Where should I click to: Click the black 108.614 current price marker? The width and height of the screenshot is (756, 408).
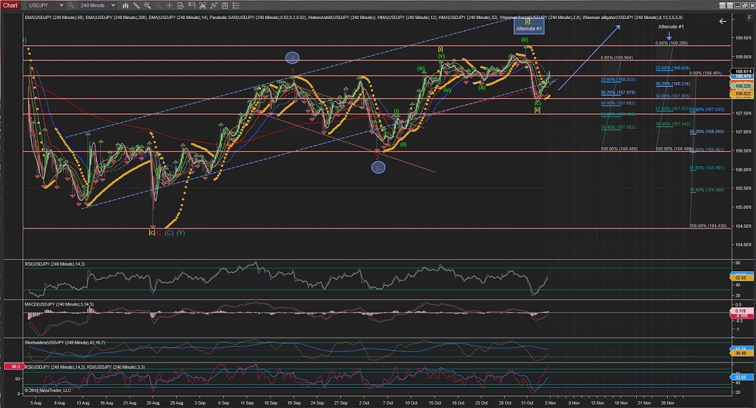(x=743, y=72)
